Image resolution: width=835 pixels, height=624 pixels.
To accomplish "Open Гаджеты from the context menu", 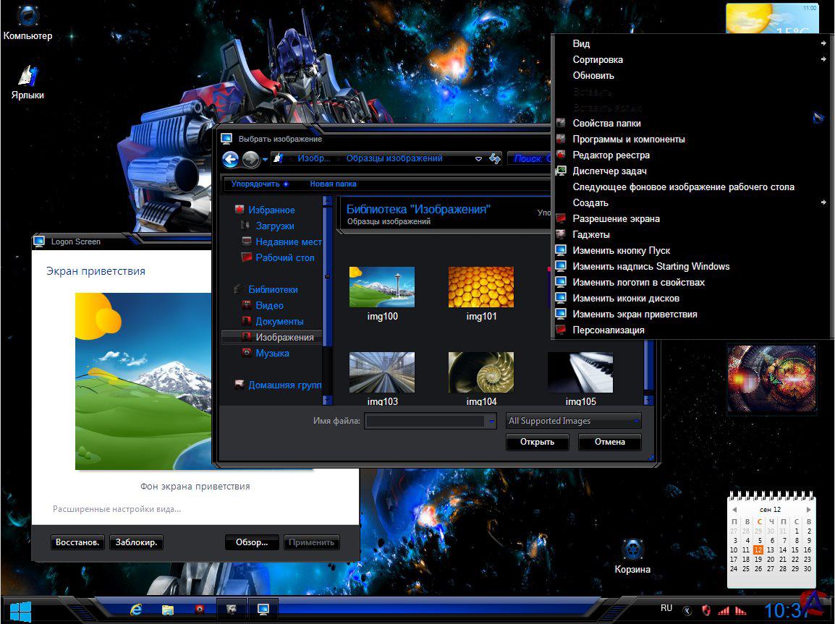I will pos(691,234).
